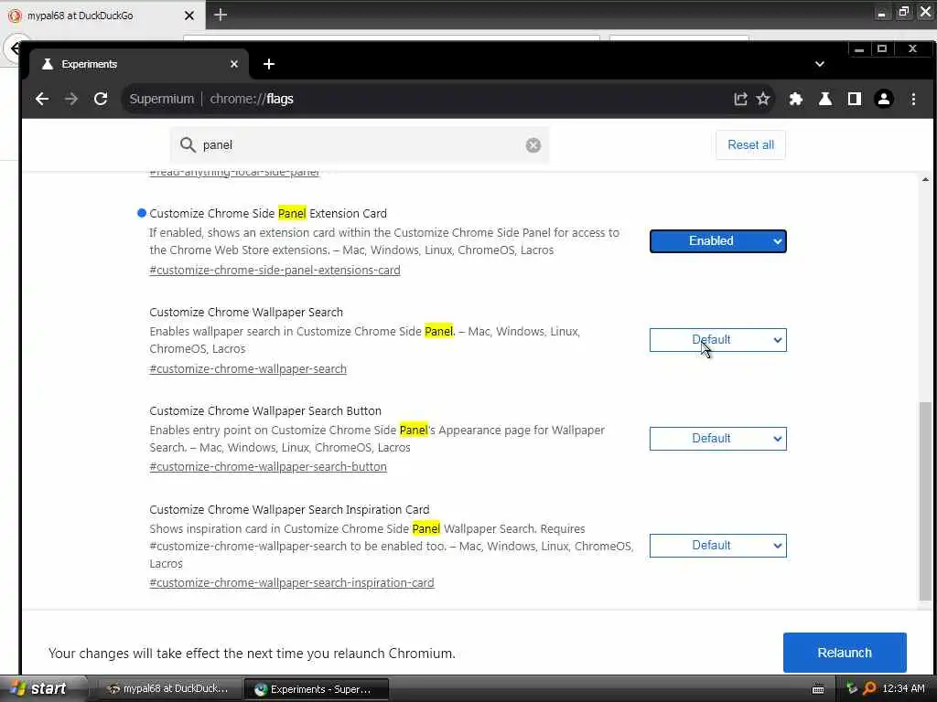The width and height of the screenshot is (937, 702).
Task: Select Experiments - Supermium taskbar item
Action: tap(315, 689)
